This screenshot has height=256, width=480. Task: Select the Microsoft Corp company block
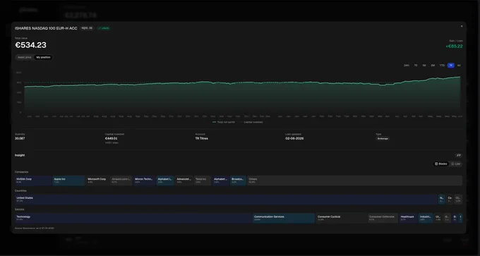pyautogui.click(x=97, y=181)
